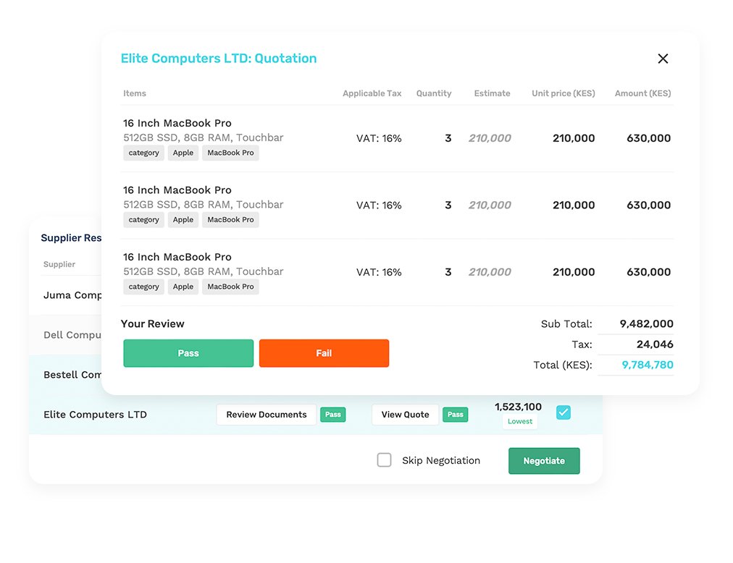Screen dimensions: 733x563
Task: Click the Your Review heading
Action: (x=152, y=323)
